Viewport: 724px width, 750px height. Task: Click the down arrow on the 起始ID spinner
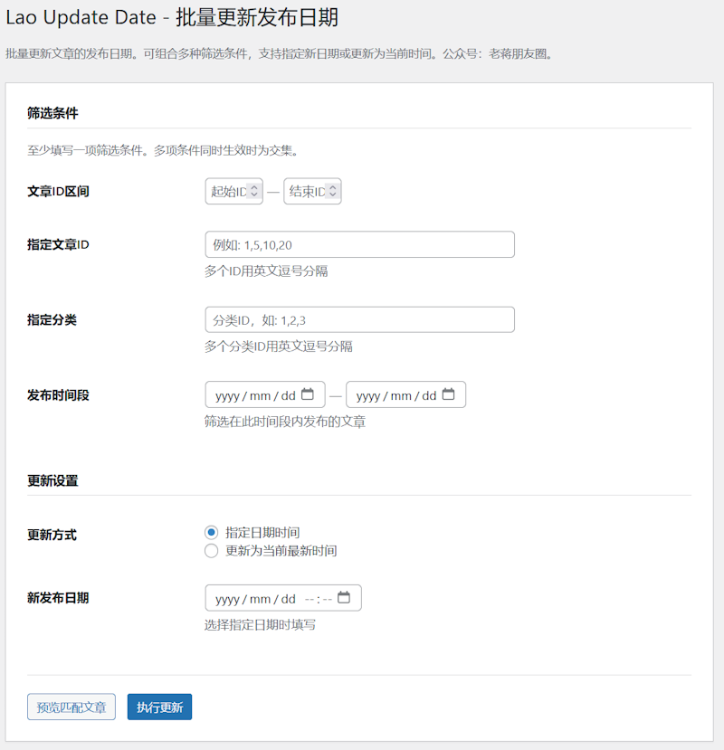254,195
